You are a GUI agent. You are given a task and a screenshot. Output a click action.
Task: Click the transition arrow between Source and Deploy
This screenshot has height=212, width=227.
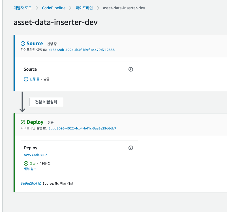(x=22, y=102)
